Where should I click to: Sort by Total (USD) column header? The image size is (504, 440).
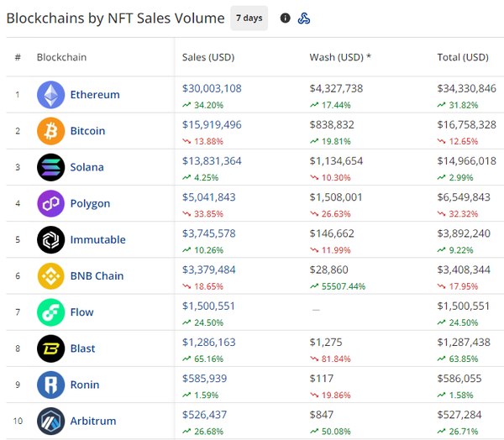(x=463, y=57)
